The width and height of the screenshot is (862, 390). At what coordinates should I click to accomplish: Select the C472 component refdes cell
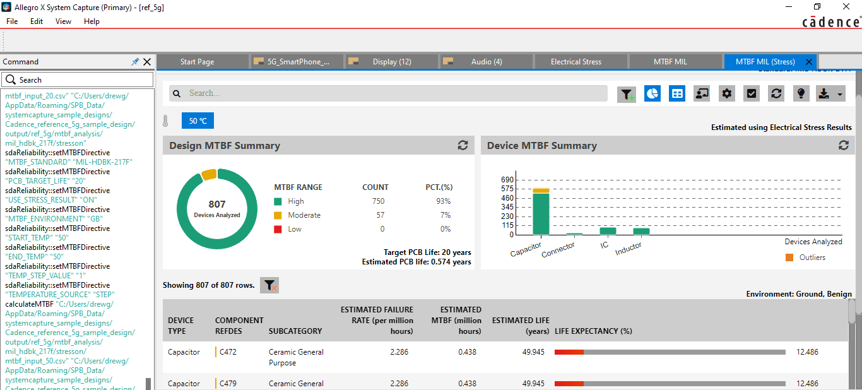click(228, 352)
